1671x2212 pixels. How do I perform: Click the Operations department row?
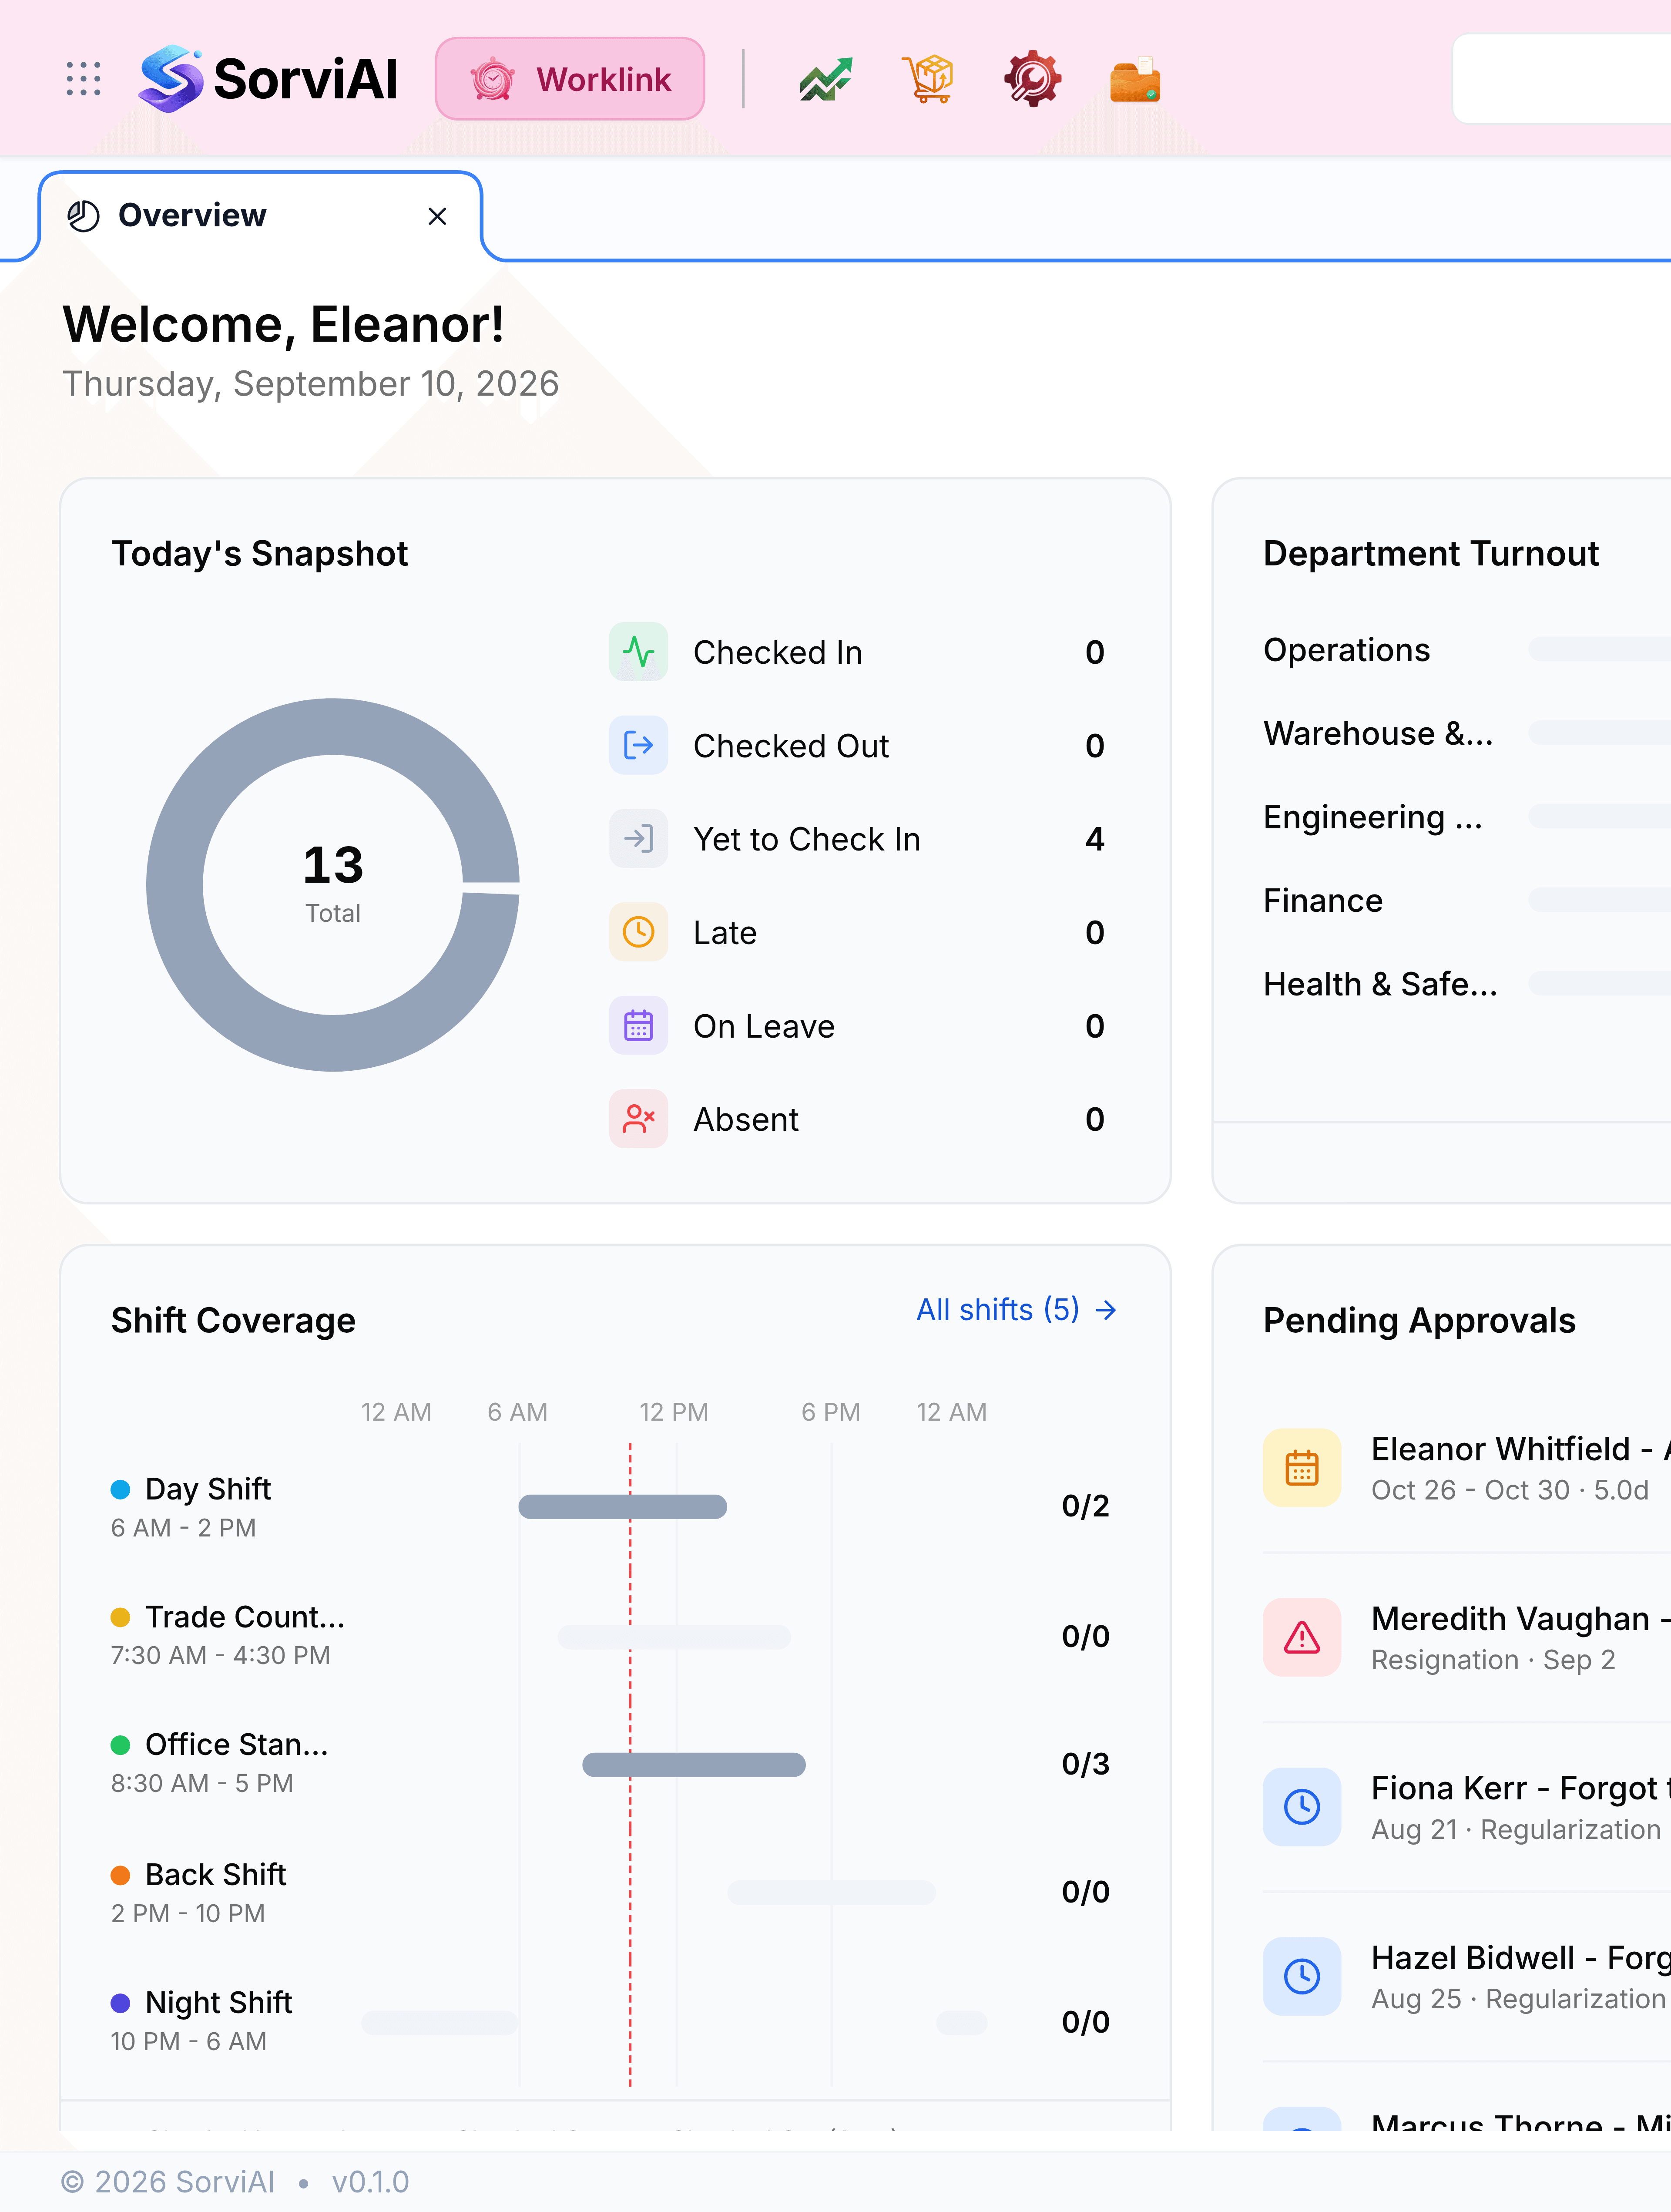point(1467,650)
